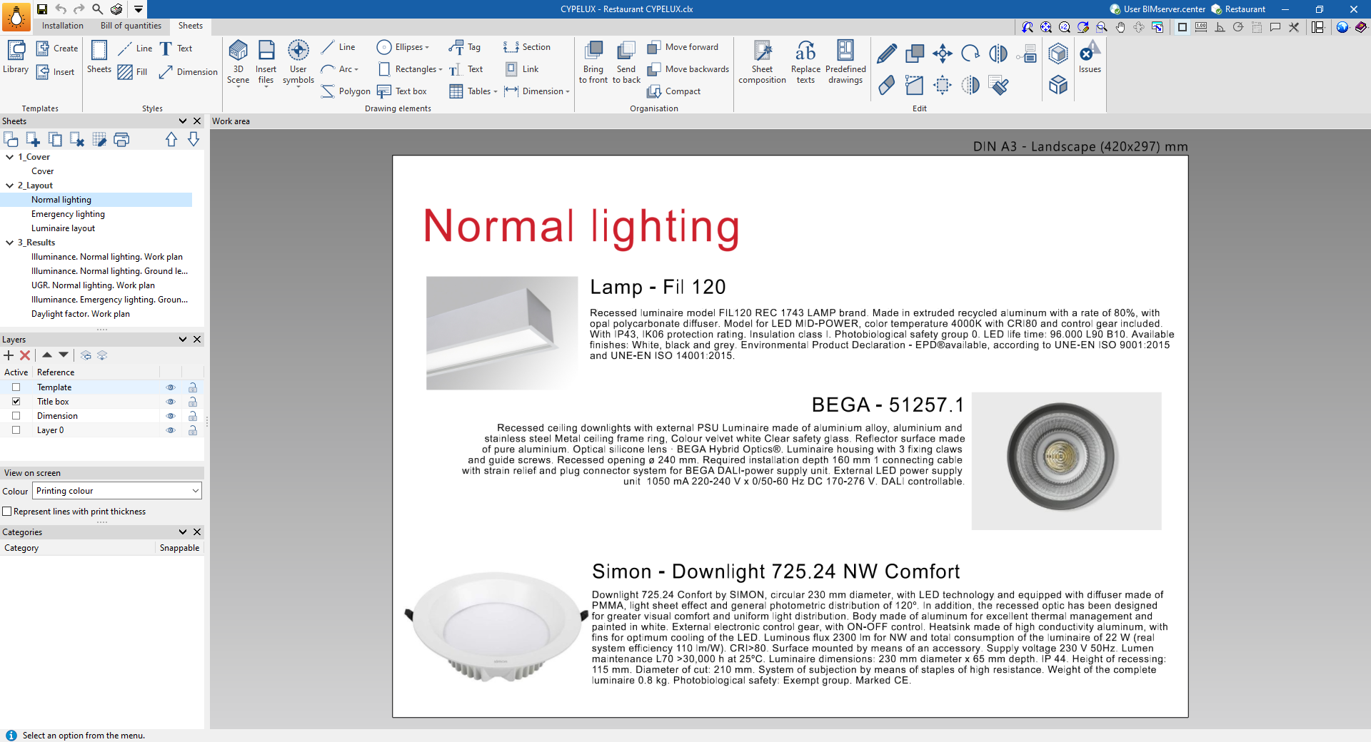Click the Edit pencil tool

pos(887,54)
